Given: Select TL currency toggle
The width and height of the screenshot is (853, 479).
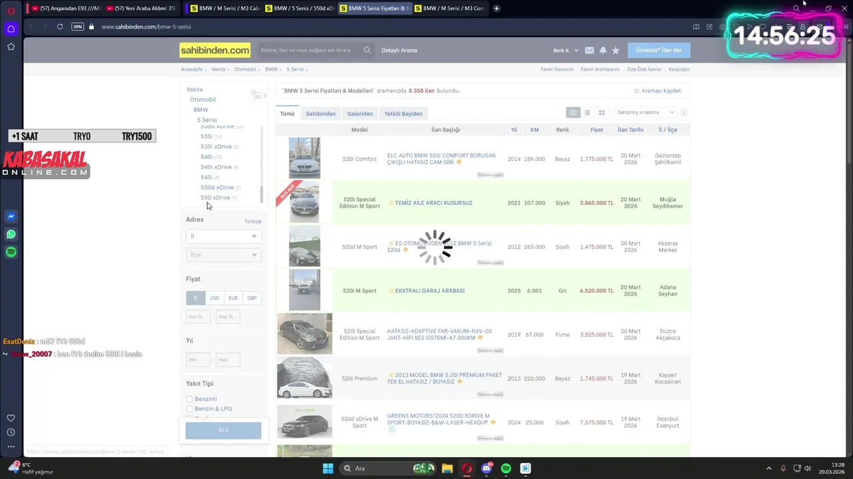Looking at the screenshot, I should tap(195, 298).
